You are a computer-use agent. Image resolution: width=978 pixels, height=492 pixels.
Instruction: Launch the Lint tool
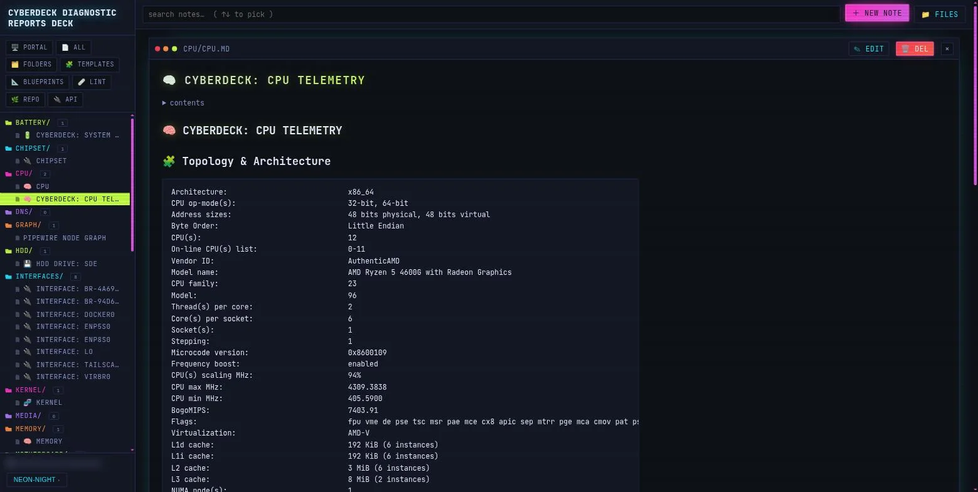(92, 82)
